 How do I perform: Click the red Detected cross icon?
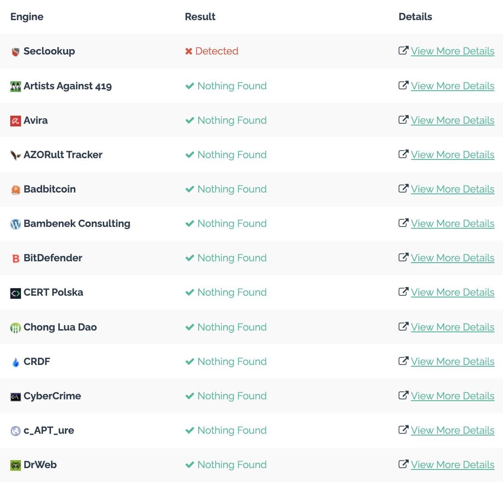[x=189, y=51]
